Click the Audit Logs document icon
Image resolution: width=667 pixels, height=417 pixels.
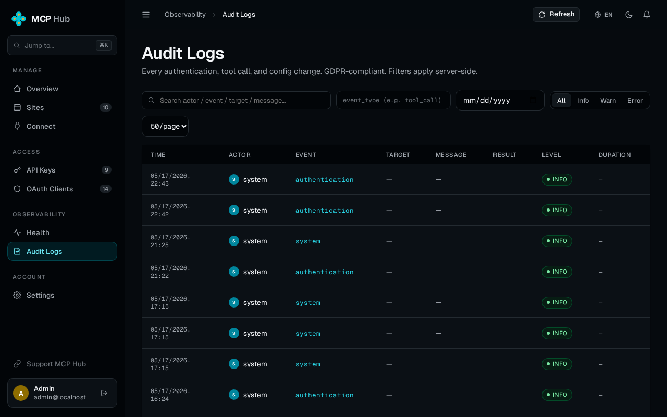[17, 251]
